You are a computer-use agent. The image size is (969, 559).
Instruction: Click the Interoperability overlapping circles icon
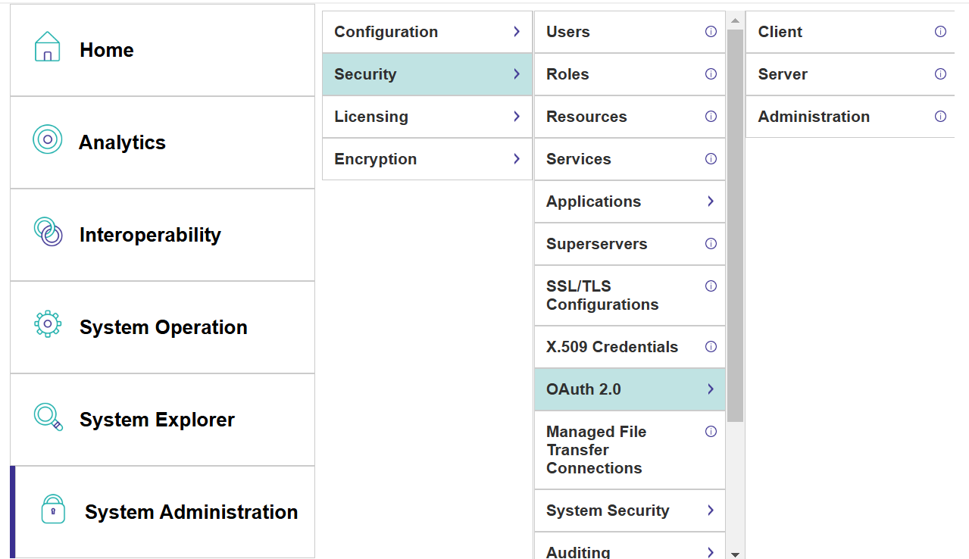click(48, 232)
